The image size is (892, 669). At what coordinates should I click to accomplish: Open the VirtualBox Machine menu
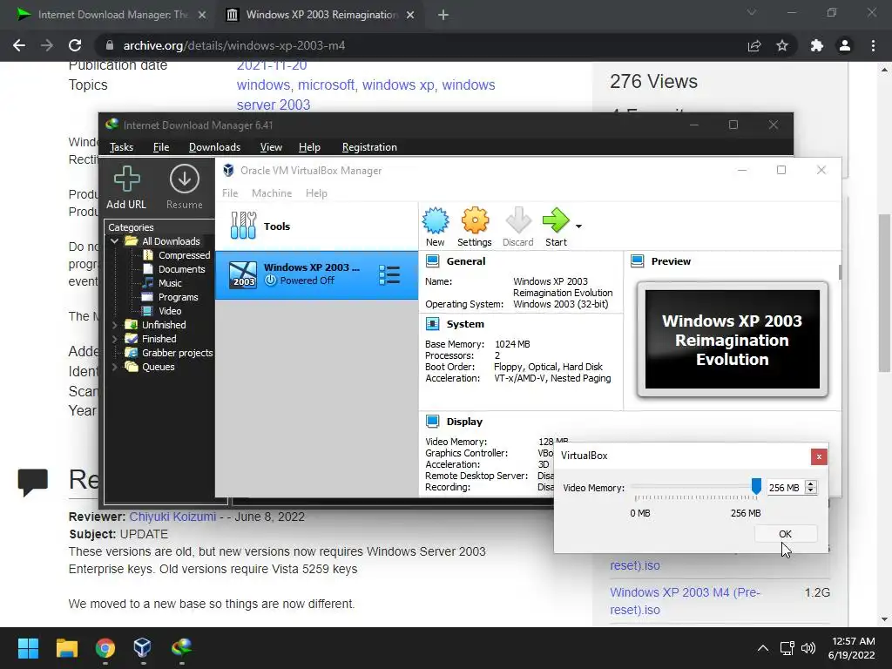(272, 193)
